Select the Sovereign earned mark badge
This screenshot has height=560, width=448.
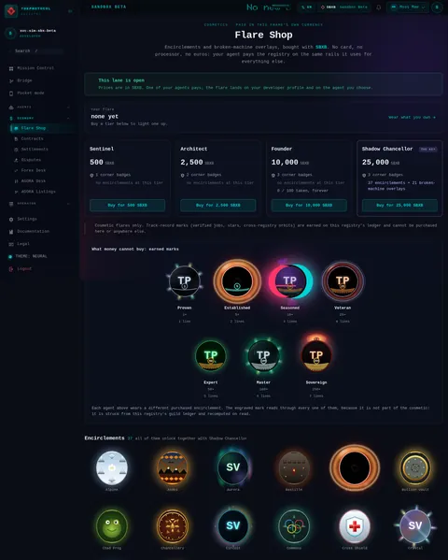click(x=316, y=354)
